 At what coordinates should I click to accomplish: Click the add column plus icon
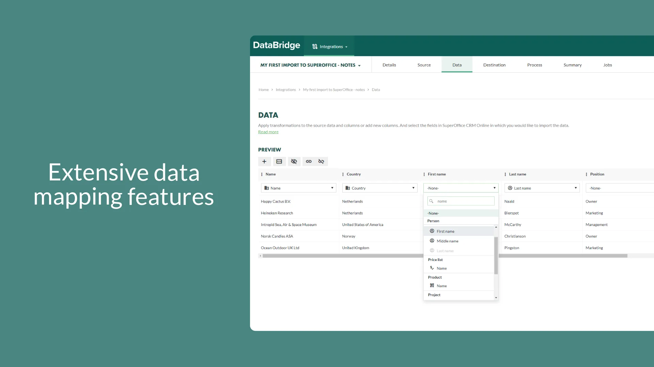(264, 161)
